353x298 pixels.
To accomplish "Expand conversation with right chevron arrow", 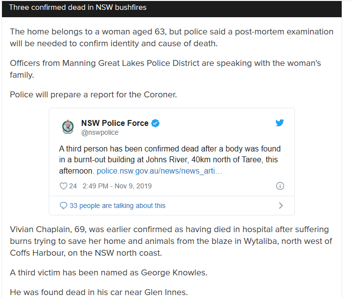I will [x=281, y=206].
